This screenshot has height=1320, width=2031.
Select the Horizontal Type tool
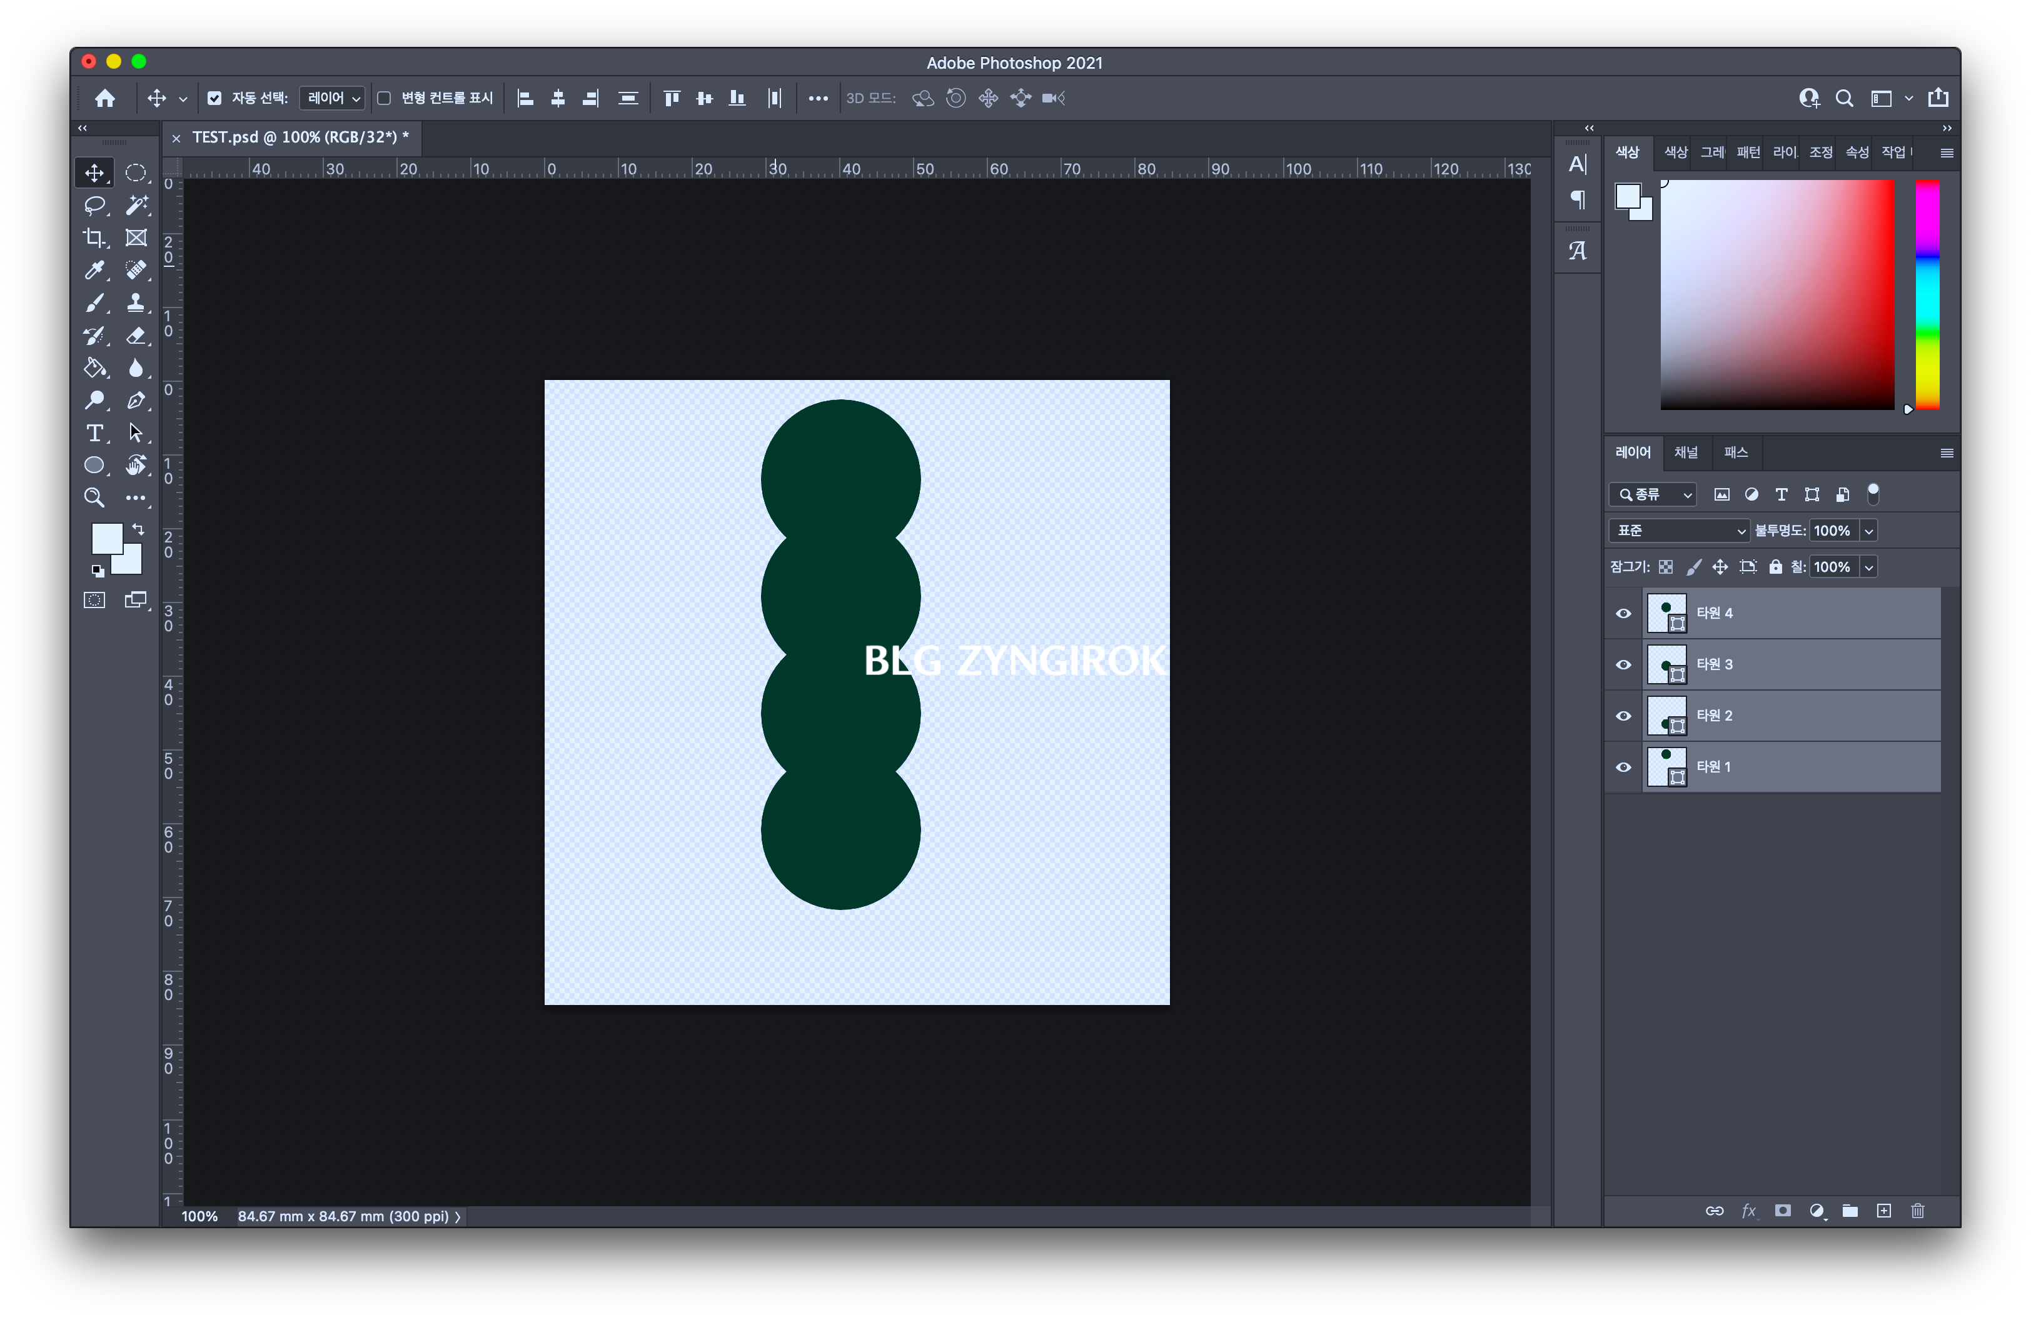[x=94, y=433]
